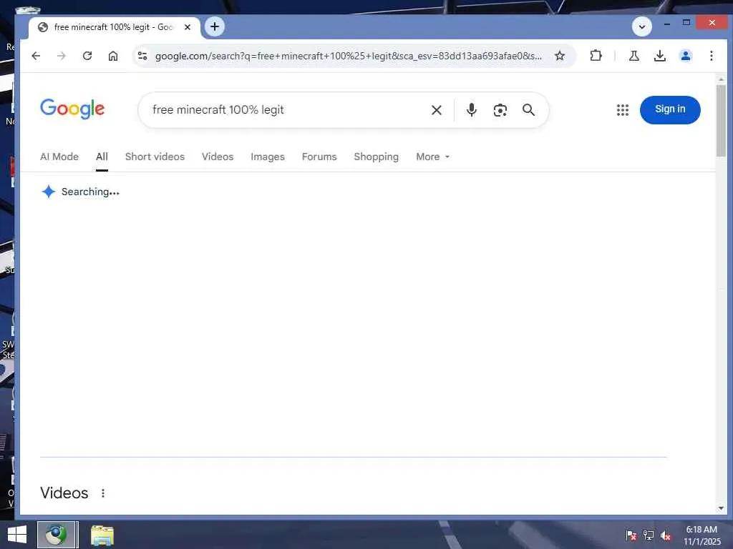Reload the current page
This screenshot has height=549, width=733.
[87, 56]
